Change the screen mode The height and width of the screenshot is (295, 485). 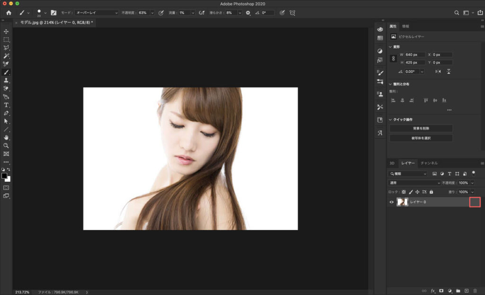click(6, 196)
